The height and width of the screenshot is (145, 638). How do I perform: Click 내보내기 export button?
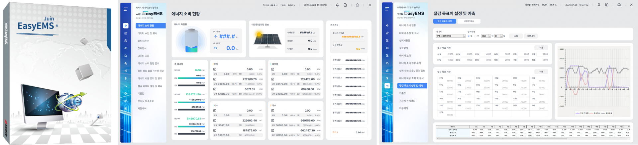pyautogui.click(x=531, y=36)
